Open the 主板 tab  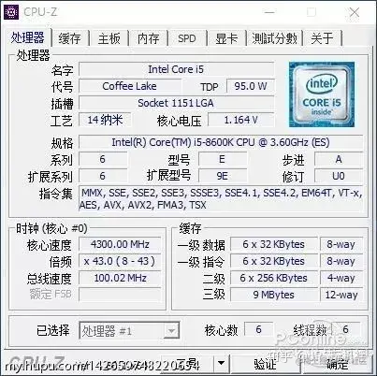(109, 38)
